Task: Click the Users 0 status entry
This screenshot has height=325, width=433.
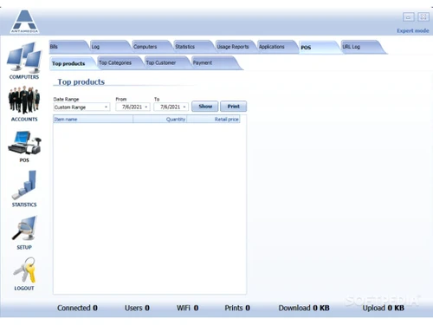Action: click(x=137, y=308)
